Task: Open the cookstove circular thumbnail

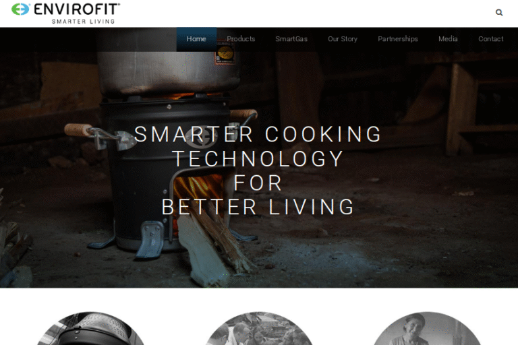Action: pos(90,329)
